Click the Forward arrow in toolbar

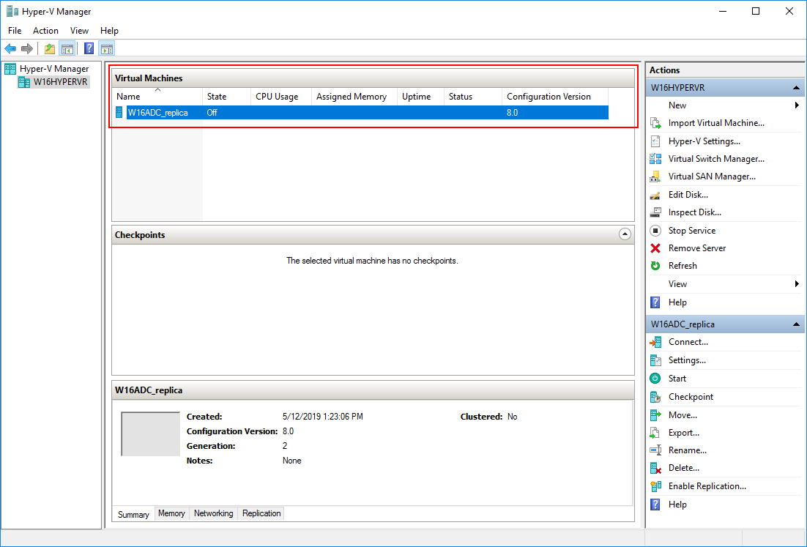(x=27, y=49)
